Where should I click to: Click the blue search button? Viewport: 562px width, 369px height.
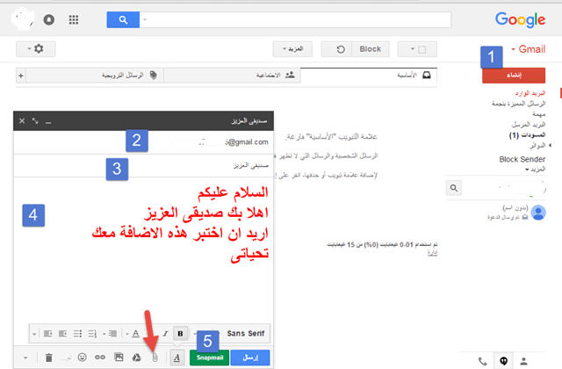[x=123, y=19]
